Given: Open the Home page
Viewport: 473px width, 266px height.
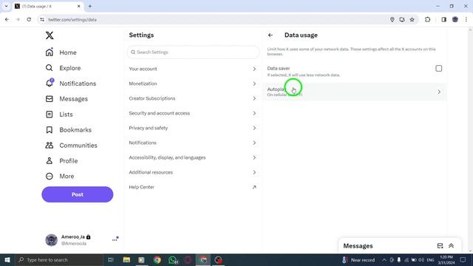Looking at the screenshot, I should [61, 52].
